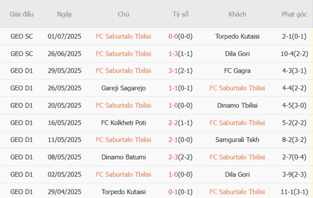Select the 26/06/2025 match date

[65, 54]
